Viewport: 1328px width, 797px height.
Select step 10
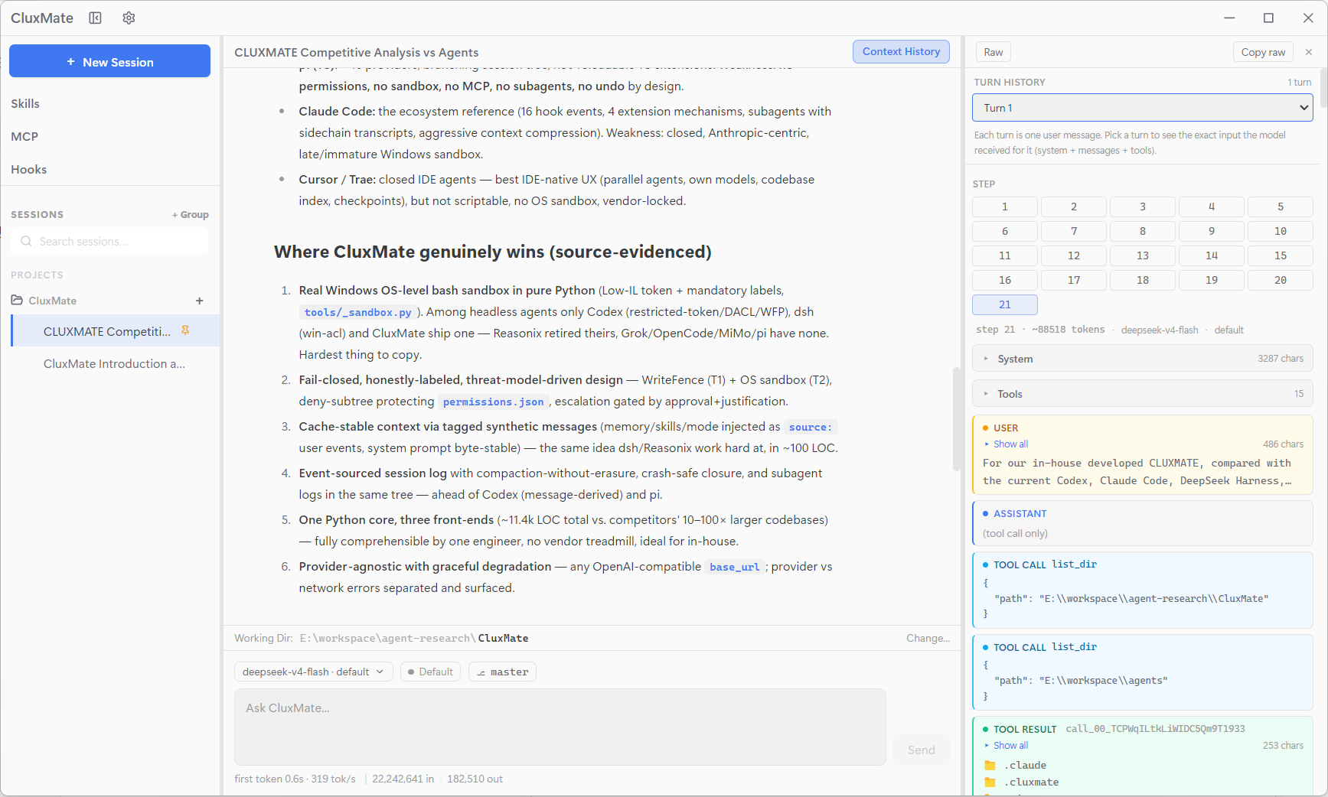pos(1281,231)
